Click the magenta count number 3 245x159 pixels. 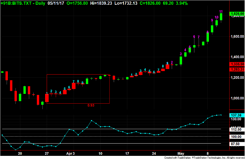[x=181, y=54]
